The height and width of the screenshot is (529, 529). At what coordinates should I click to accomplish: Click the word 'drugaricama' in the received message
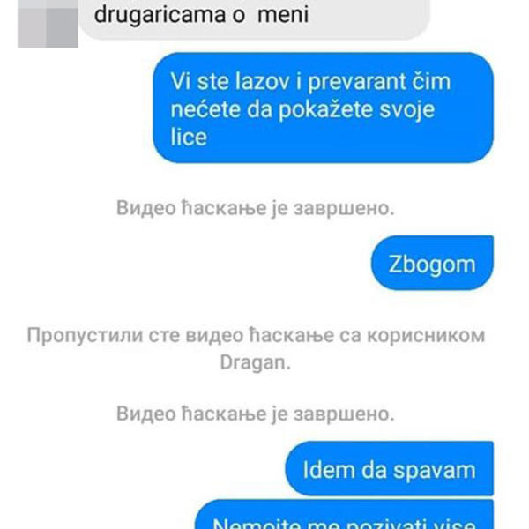(x=160, y=16)
